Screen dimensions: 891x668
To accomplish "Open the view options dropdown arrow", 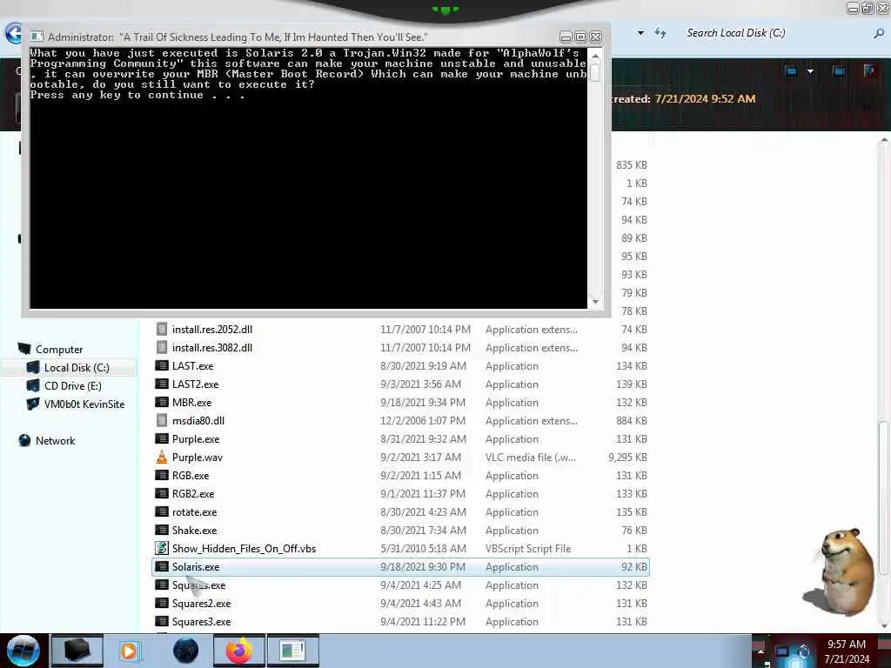I will (810, 71).
